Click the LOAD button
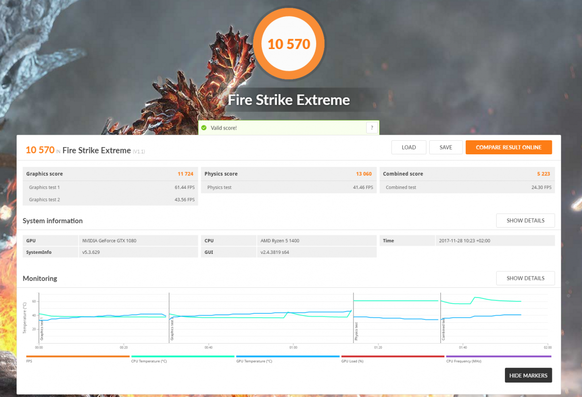The height and width of the screenshot is (397, 582). point(409,148)
